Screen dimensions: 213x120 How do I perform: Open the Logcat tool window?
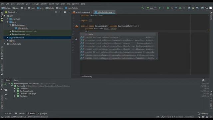[x=43, y=113]
